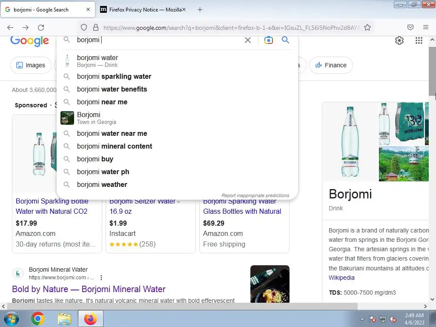The height and width of the screenshot is (327, 436).
Task: Open the taskbar clock showing 2:49 AM
Action: 414,319
